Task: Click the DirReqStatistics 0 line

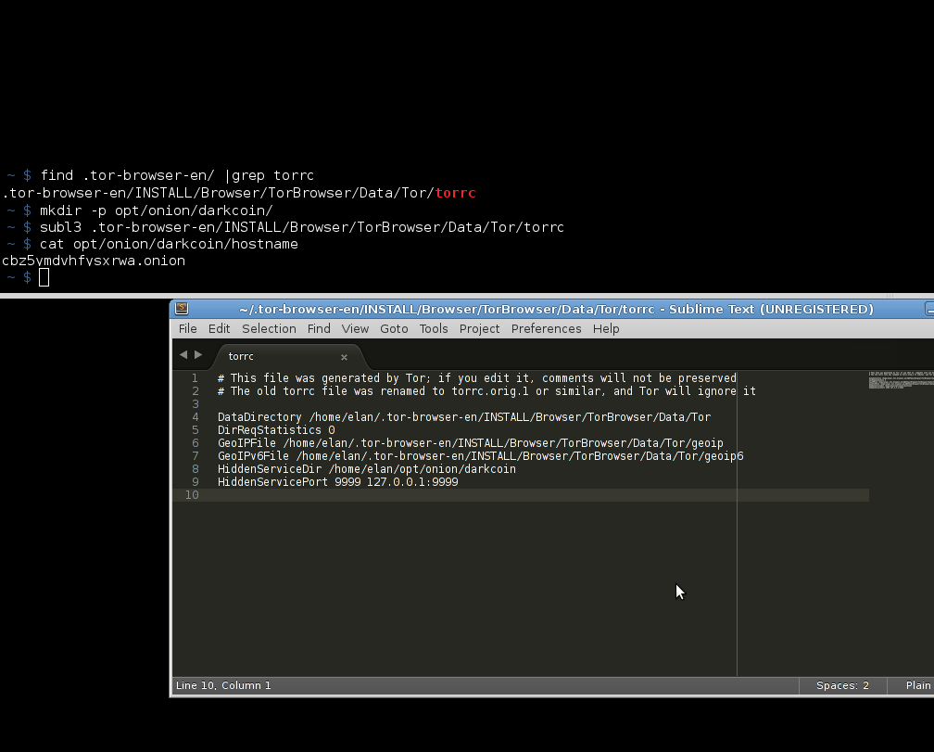Action: pos(276,429)
